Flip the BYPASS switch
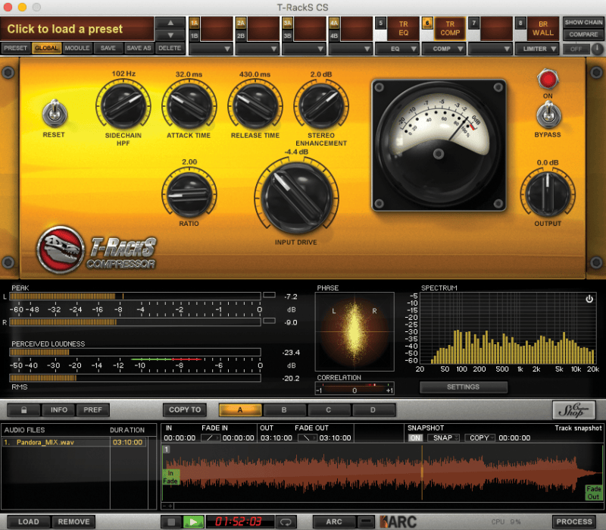The height and width of the screenshot is (530, 606). pyautogui.click(x=548, y=116)
